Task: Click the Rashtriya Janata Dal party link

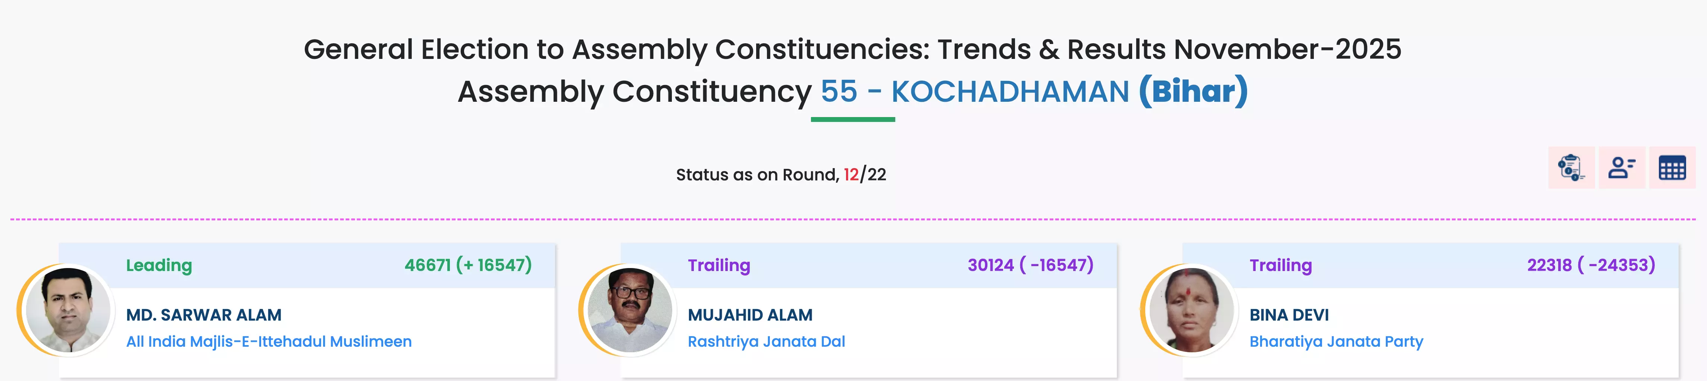Action: (766, 341)
